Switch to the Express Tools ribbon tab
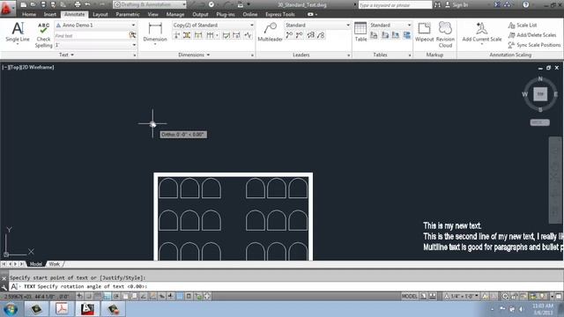This screenshot has width=564, height=317. pos(280,14)
